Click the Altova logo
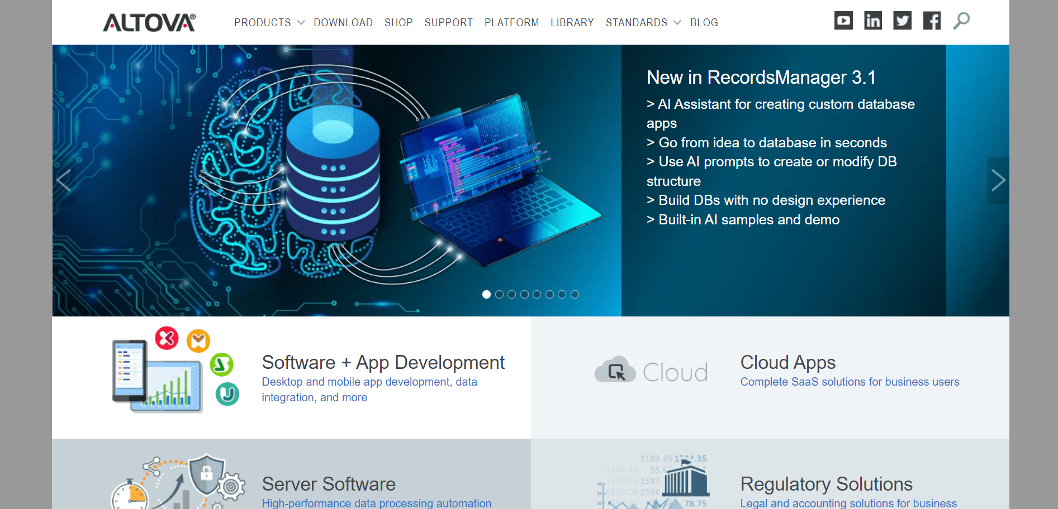The image size is (1058, 509). (149, 22)
